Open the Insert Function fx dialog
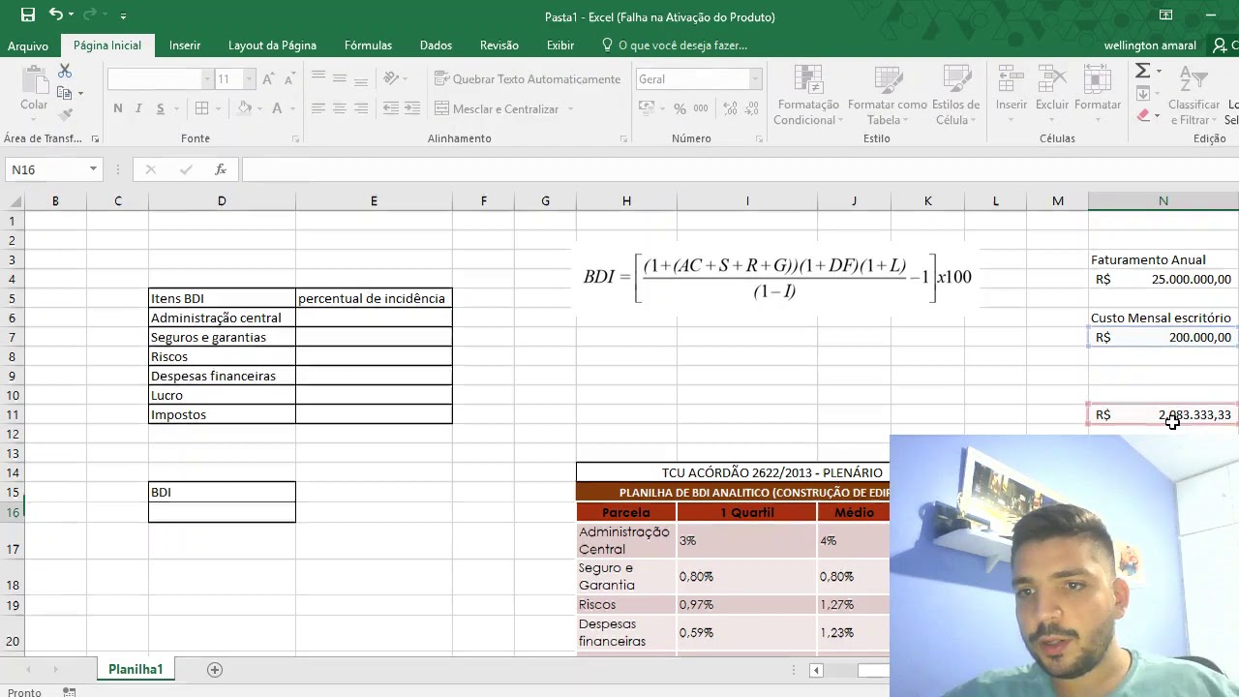Screen dimensions: 1239x697 tap(221, 169)
